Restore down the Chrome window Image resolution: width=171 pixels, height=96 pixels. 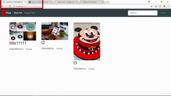point(161,2)
